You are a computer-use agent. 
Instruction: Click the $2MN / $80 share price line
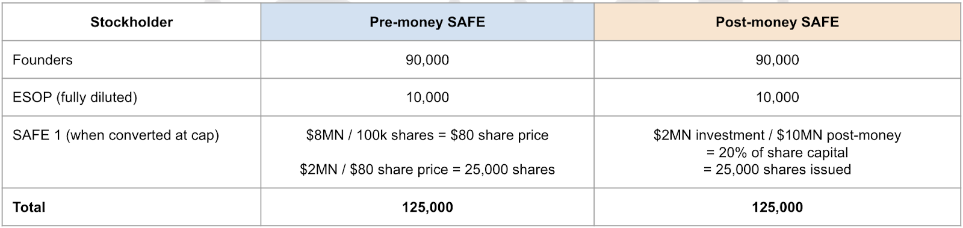point(427,170)
